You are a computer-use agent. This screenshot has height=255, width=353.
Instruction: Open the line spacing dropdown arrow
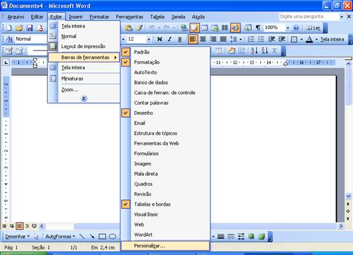coord(241,39)
